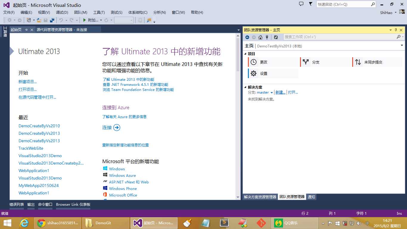Click the Azure 连接 arrow circle icon
The image size is (407, 229).
click(117, 128)
